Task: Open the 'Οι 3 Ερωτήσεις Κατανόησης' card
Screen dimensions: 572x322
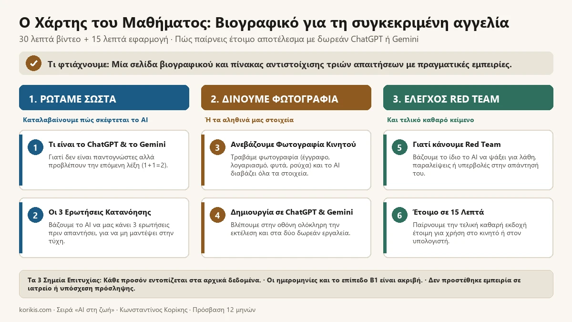Action: (x=104, y=228)
